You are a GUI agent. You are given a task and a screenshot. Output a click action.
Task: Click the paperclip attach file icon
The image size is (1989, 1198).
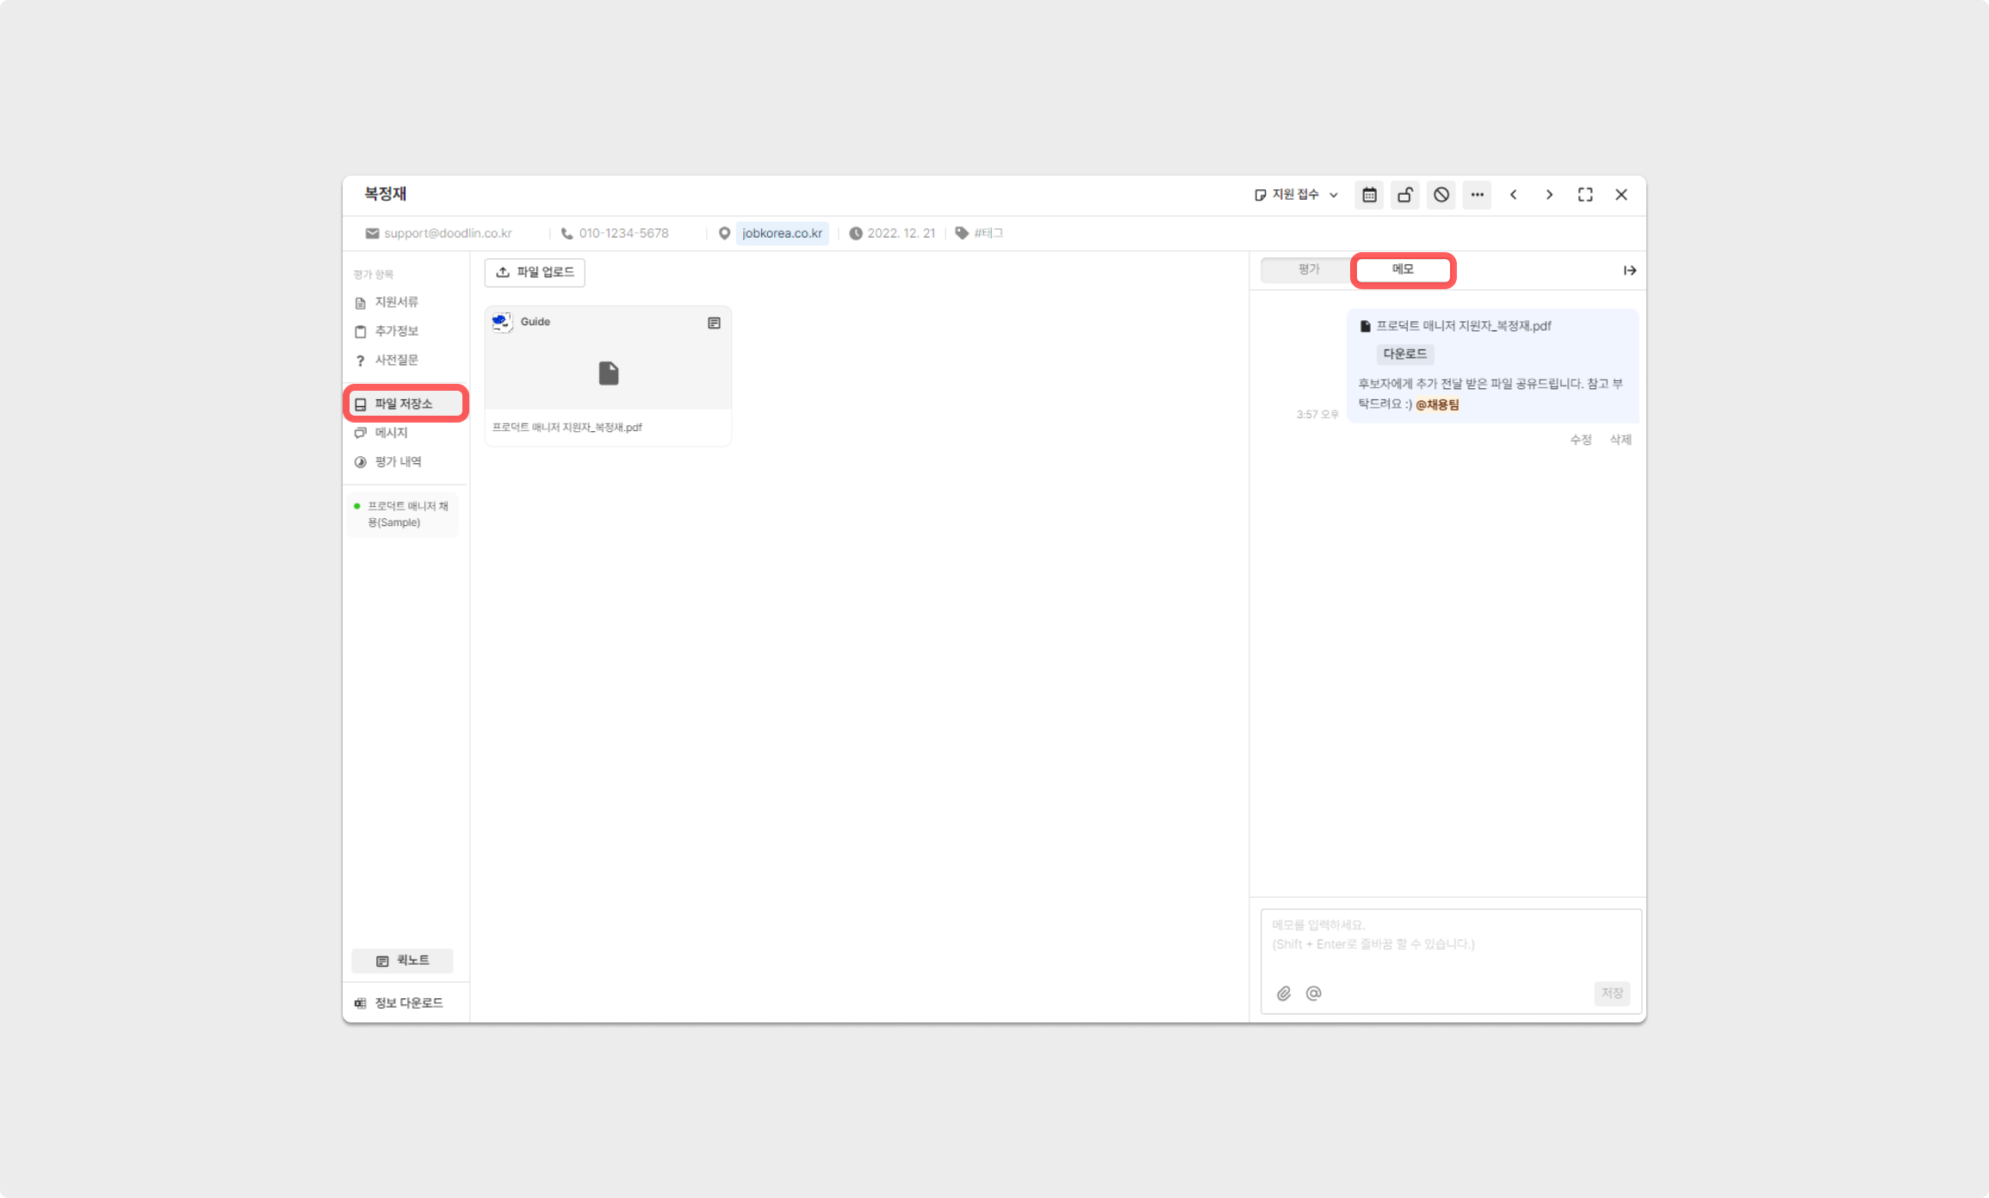(1284, 993)
